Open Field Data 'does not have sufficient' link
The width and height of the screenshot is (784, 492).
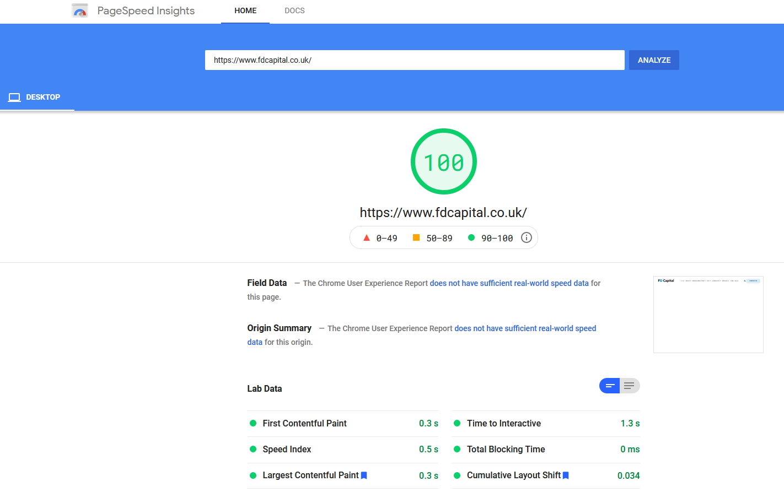pyautogui.click(x=509, y=283)
